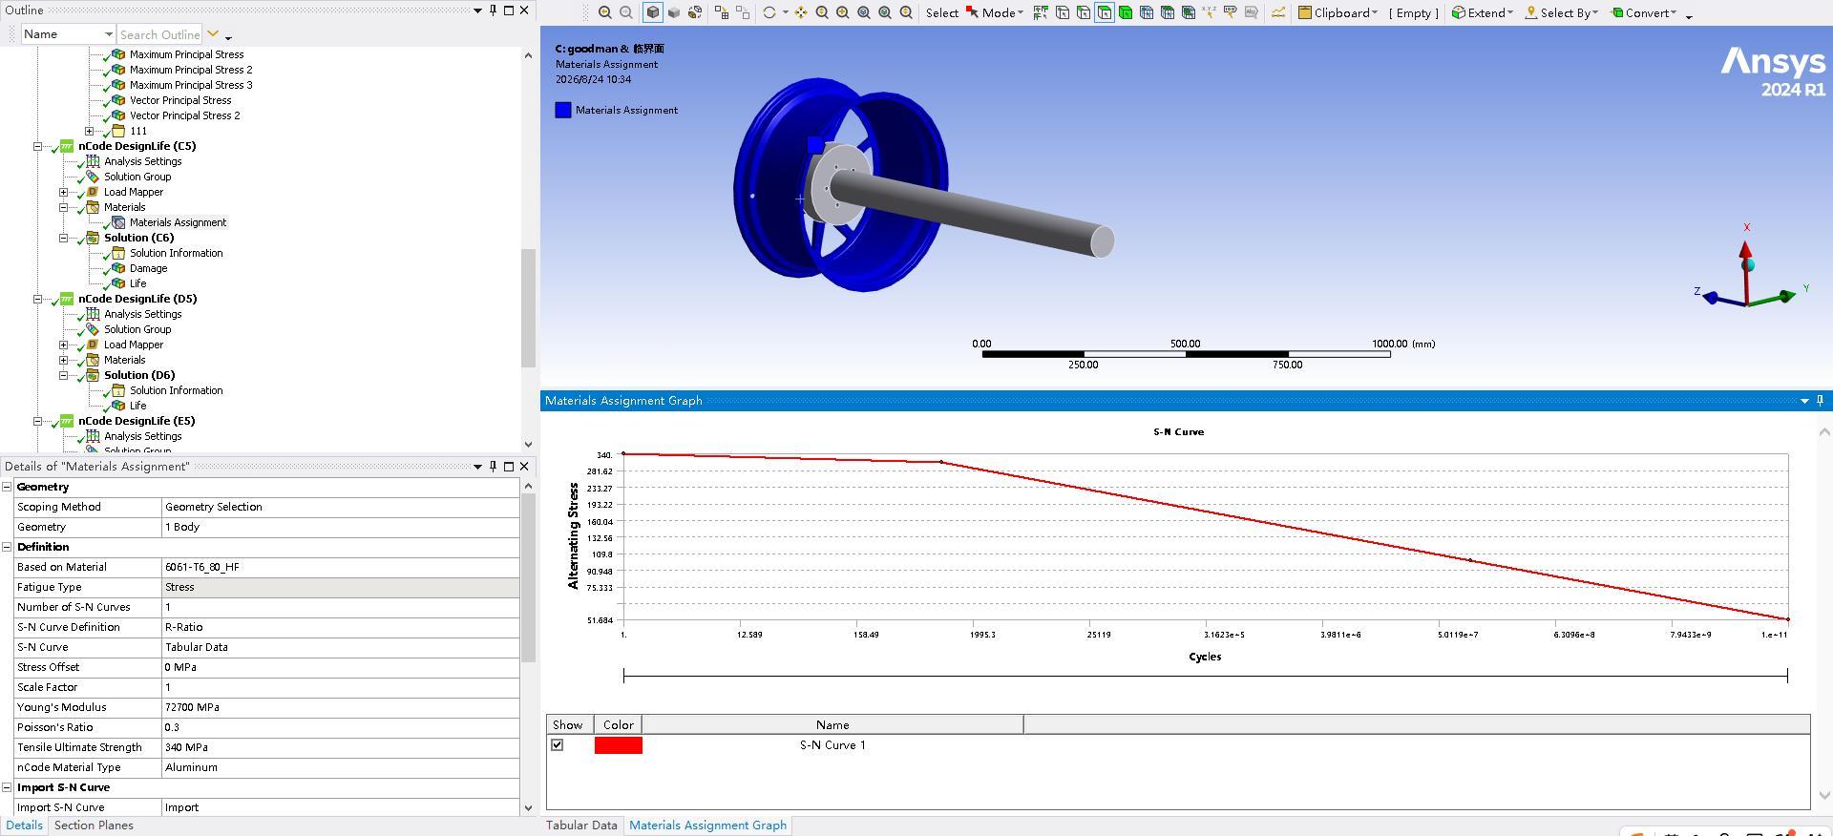Expand the Materials node under D5

click(64, 360)
